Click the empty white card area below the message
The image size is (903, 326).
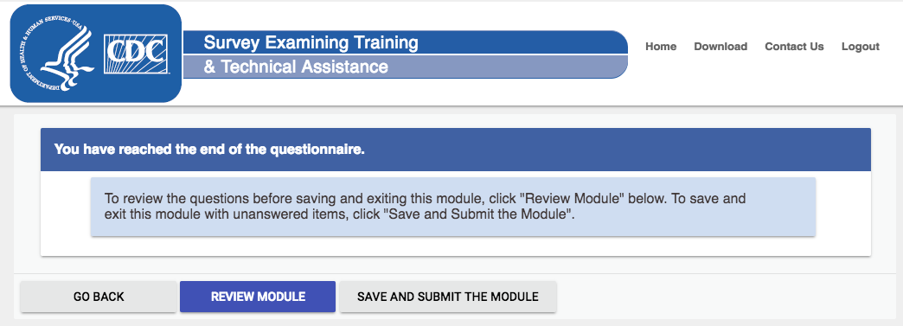coord(456,246)
